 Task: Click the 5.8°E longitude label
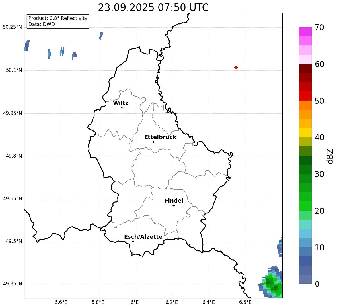coord(98,302)
